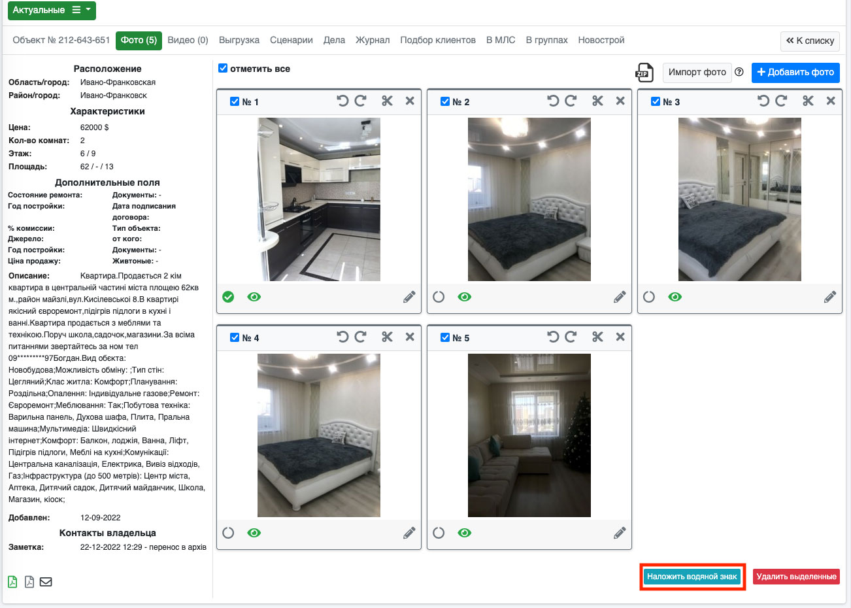Rotate photo № 2 clockwise

[x=571, y=101]
